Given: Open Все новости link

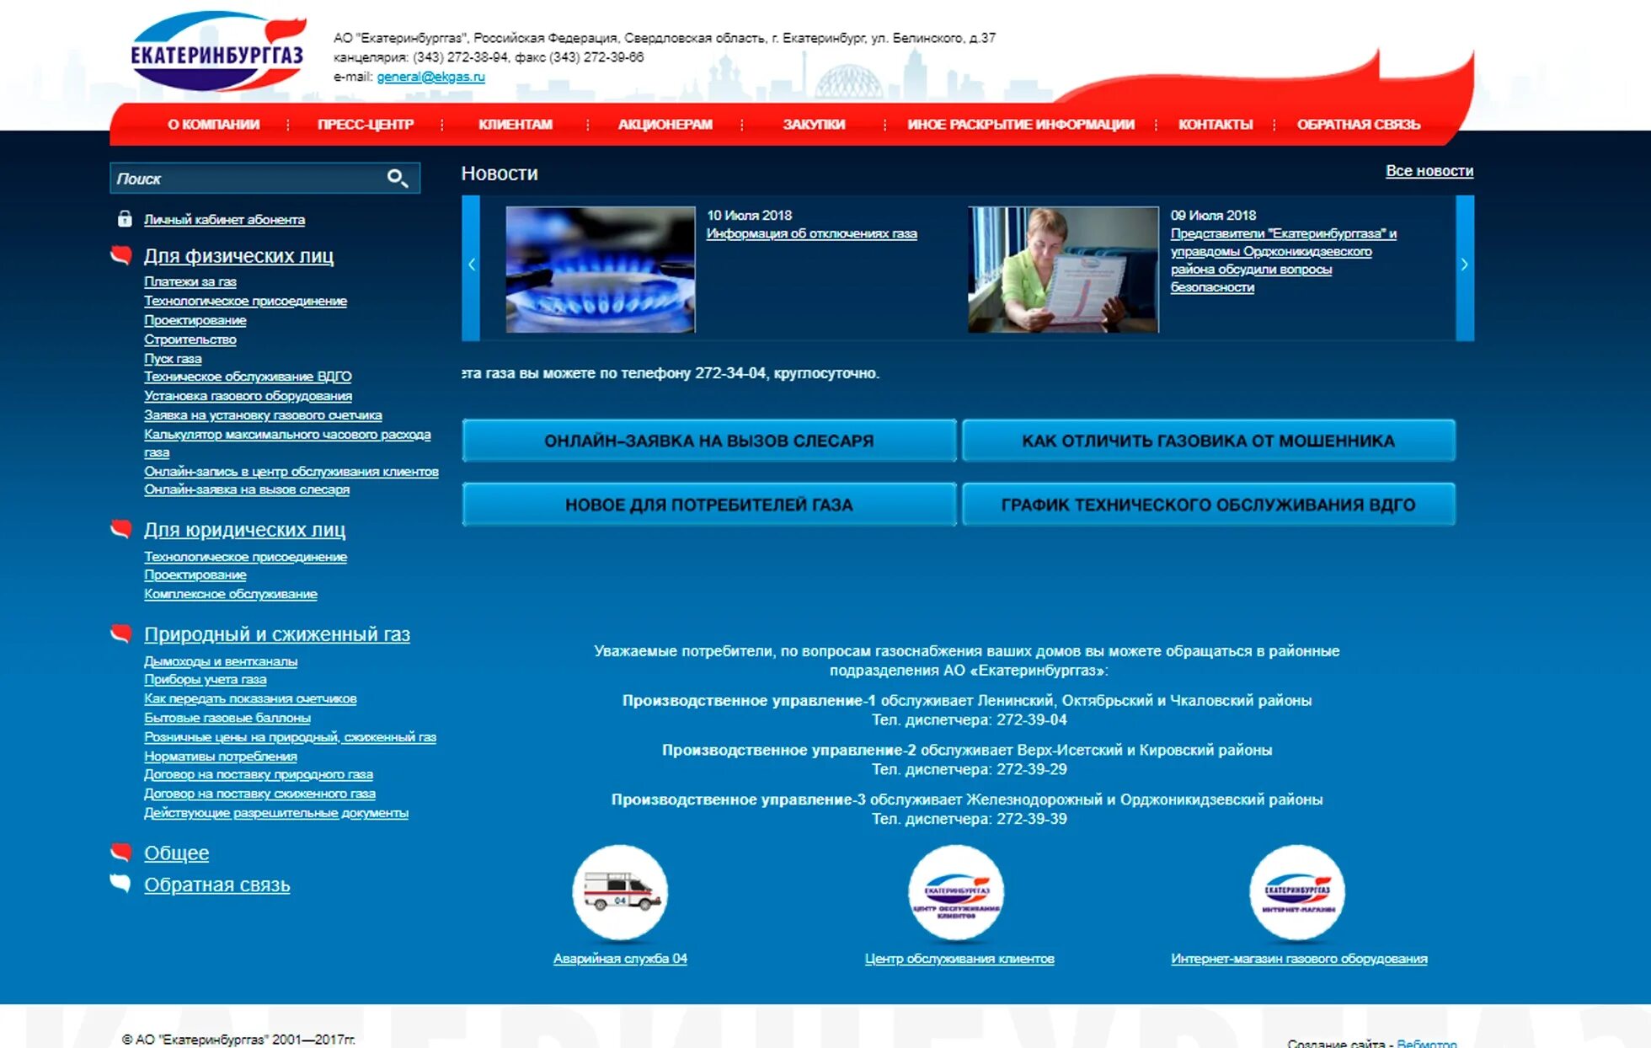Looking at the screenshot, I should click(x=1429, y=171).
